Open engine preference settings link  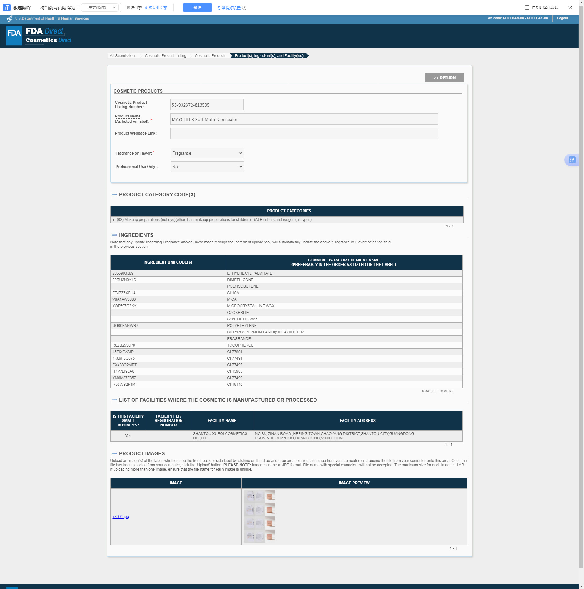[x=229, y=8]
